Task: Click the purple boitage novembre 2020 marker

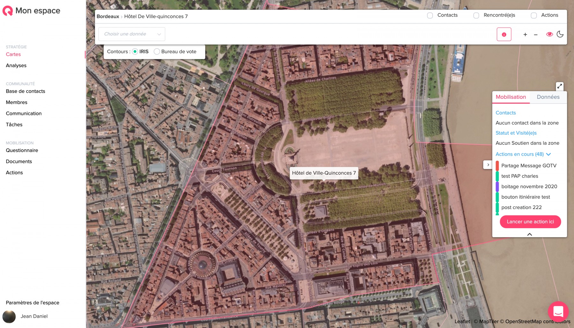Action: coord(497,186)
